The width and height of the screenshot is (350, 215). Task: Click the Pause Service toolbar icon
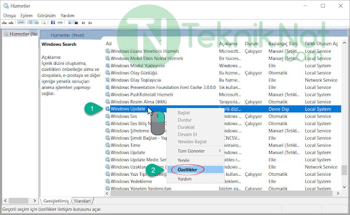(x=83, y=23)
